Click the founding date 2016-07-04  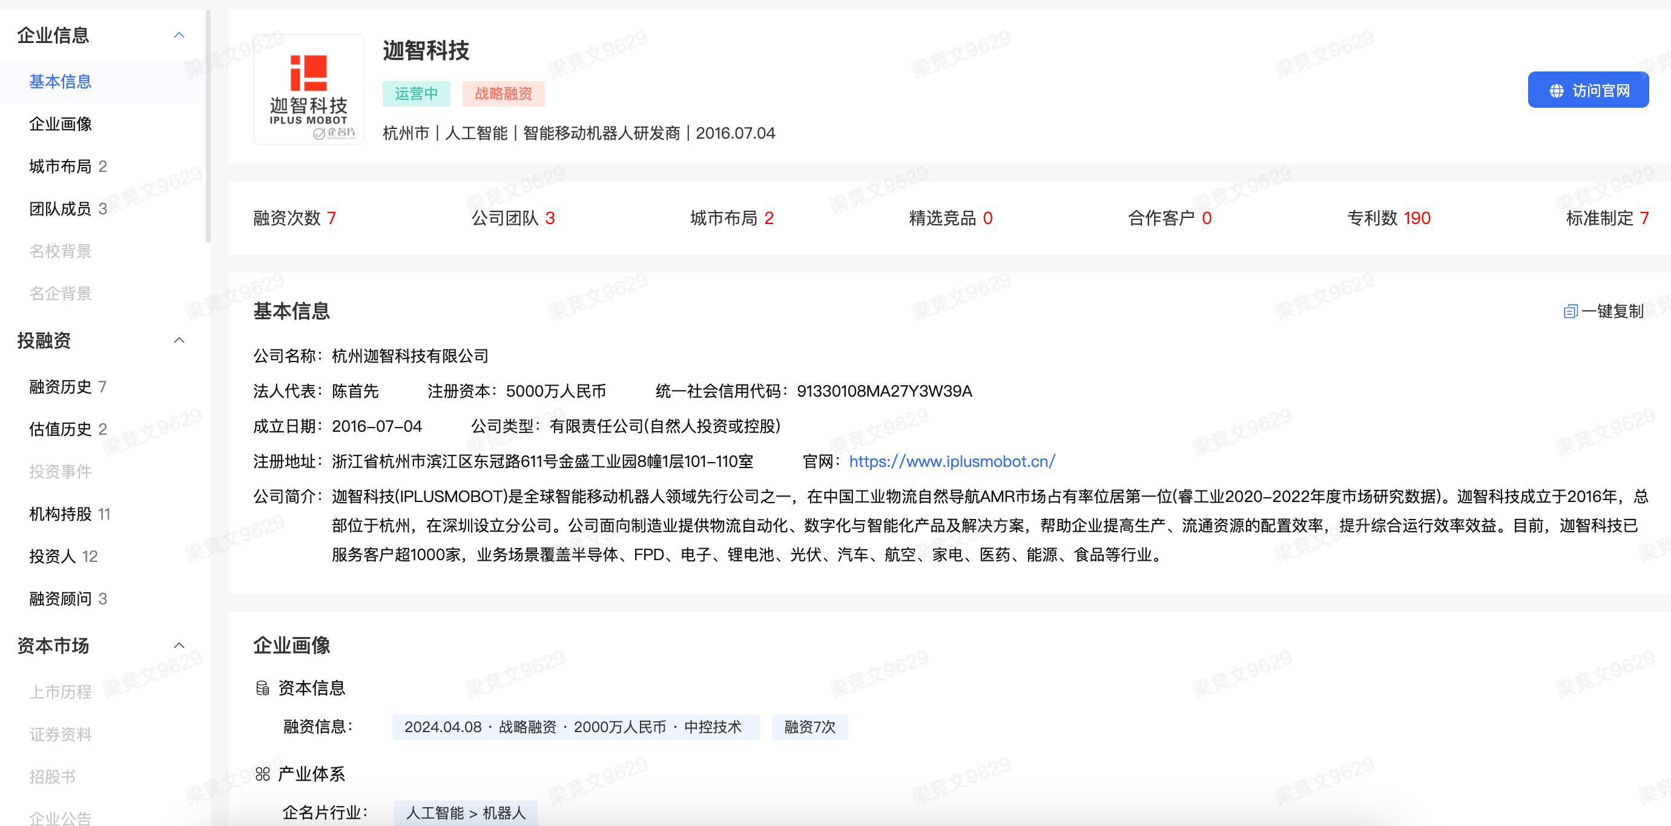[377, 426]
